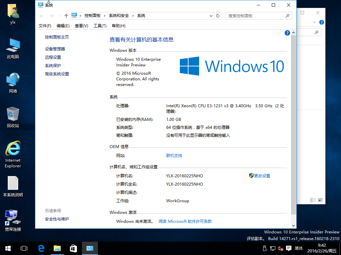Viewport: 341px width, 255px height.
Task: Open the Start menu
Action: click(8, 248)
